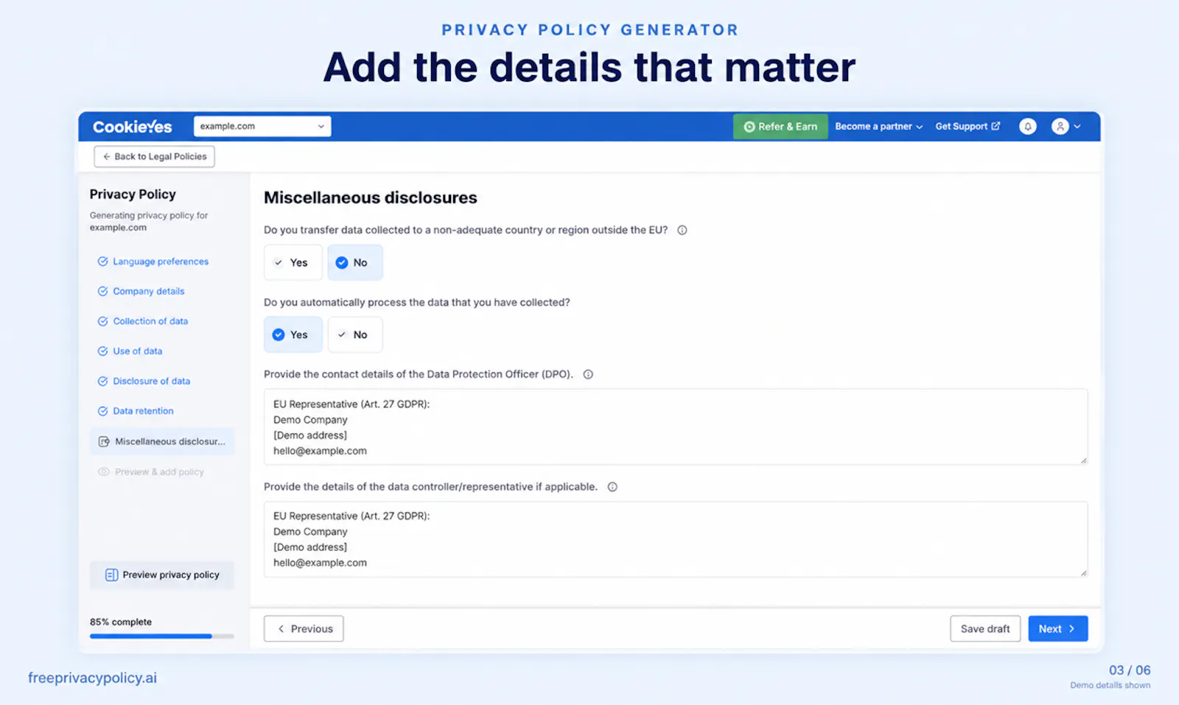This screenshot has height=705, width=1179.
Task: Click the Collection of data check icon
Action: click(103, 321)
